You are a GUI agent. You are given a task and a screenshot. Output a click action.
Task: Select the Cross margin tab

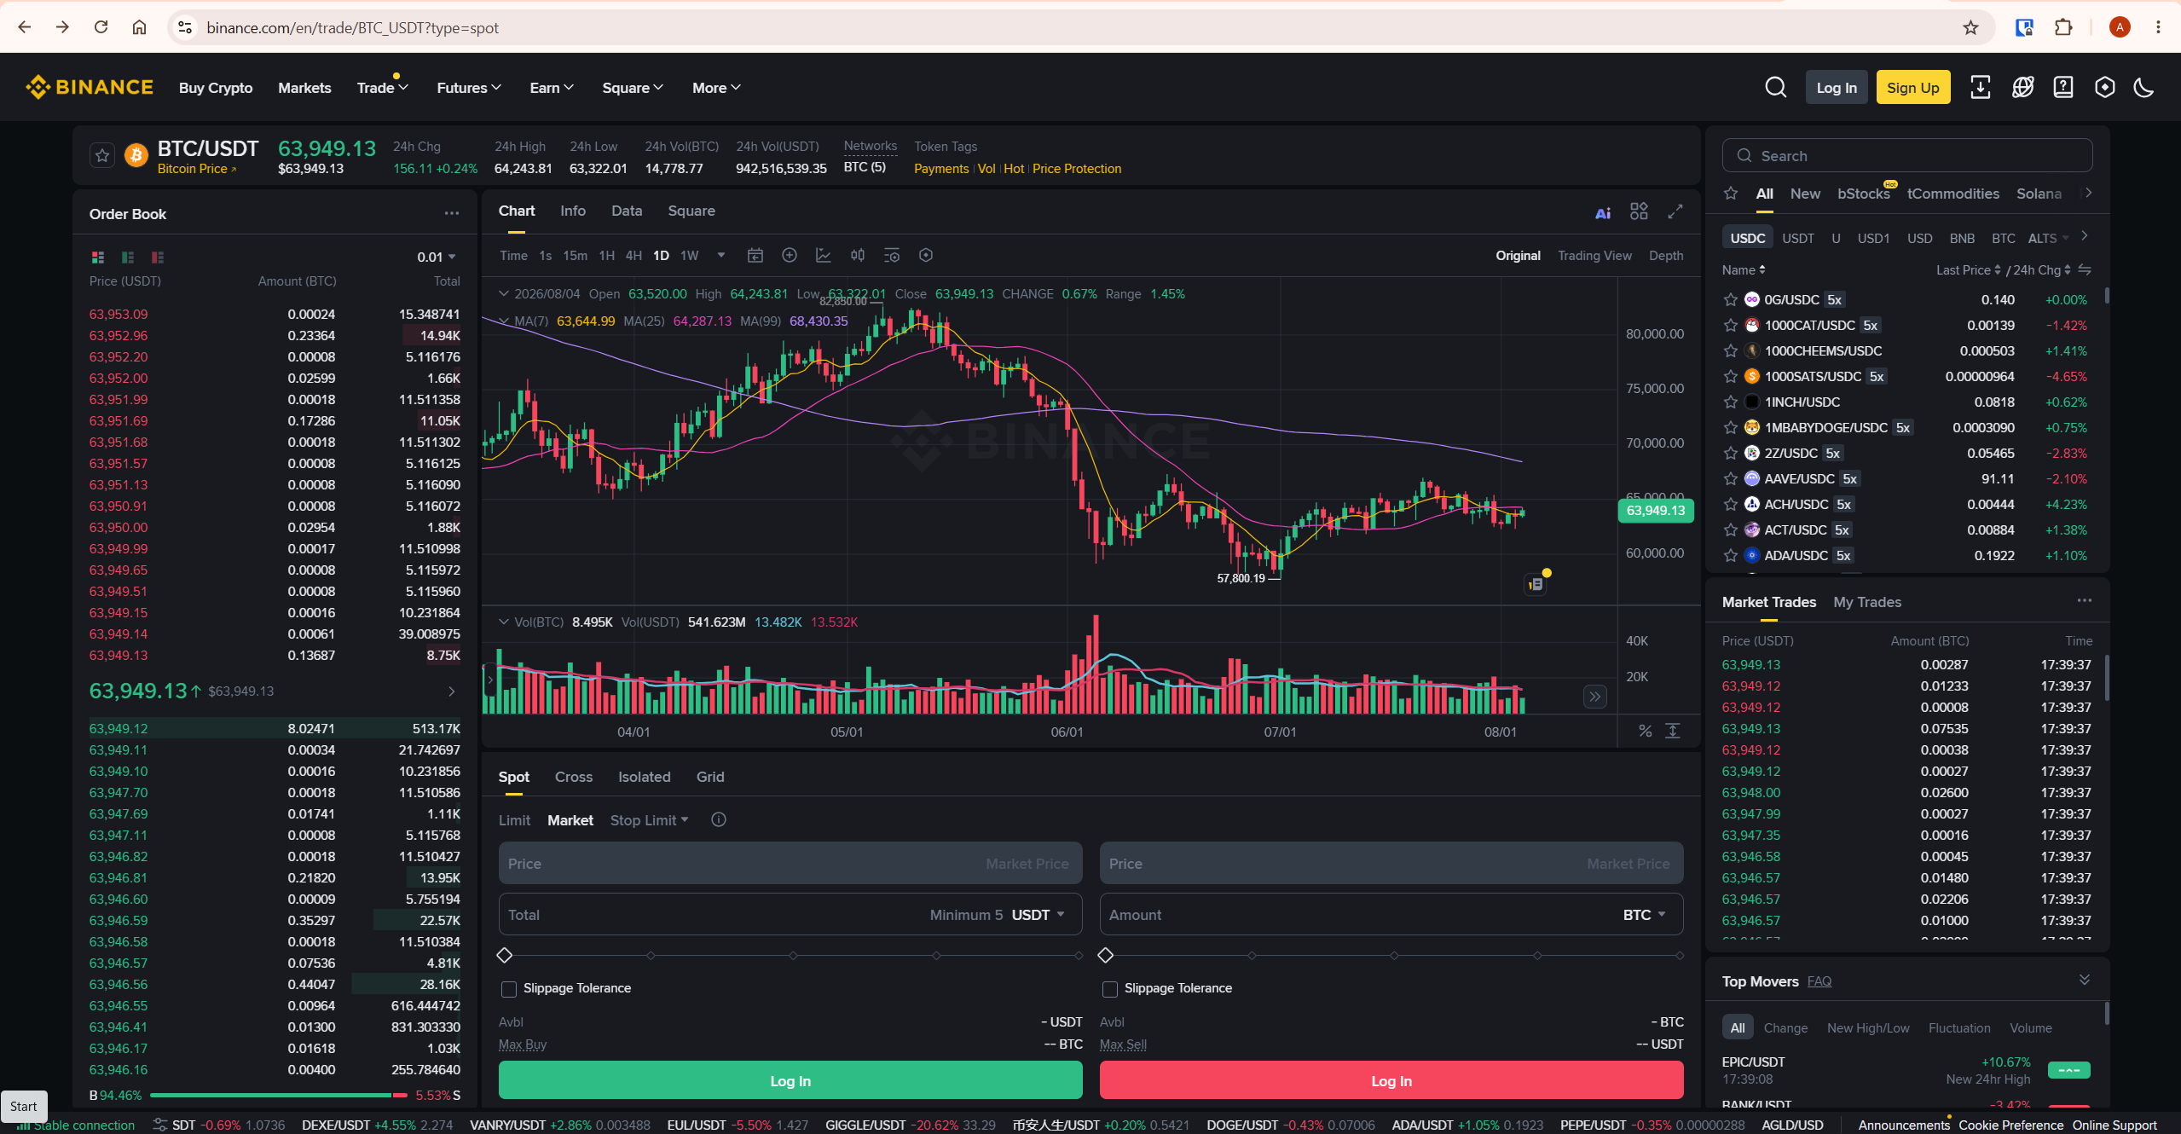pos(574,777)
